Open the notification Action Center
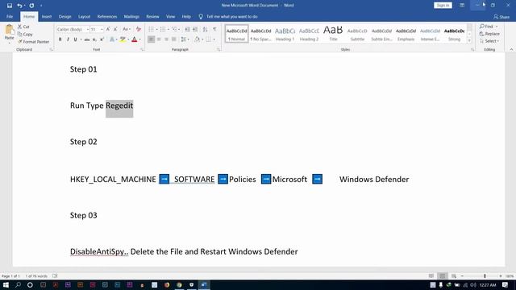The height and width of the screenshot is (290, 516). point(506,284)
